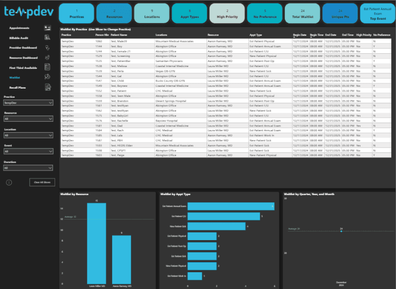Click the Est Patient Annual Exam bar
This screenshot has height=289, width=396.
click(231, 206)
